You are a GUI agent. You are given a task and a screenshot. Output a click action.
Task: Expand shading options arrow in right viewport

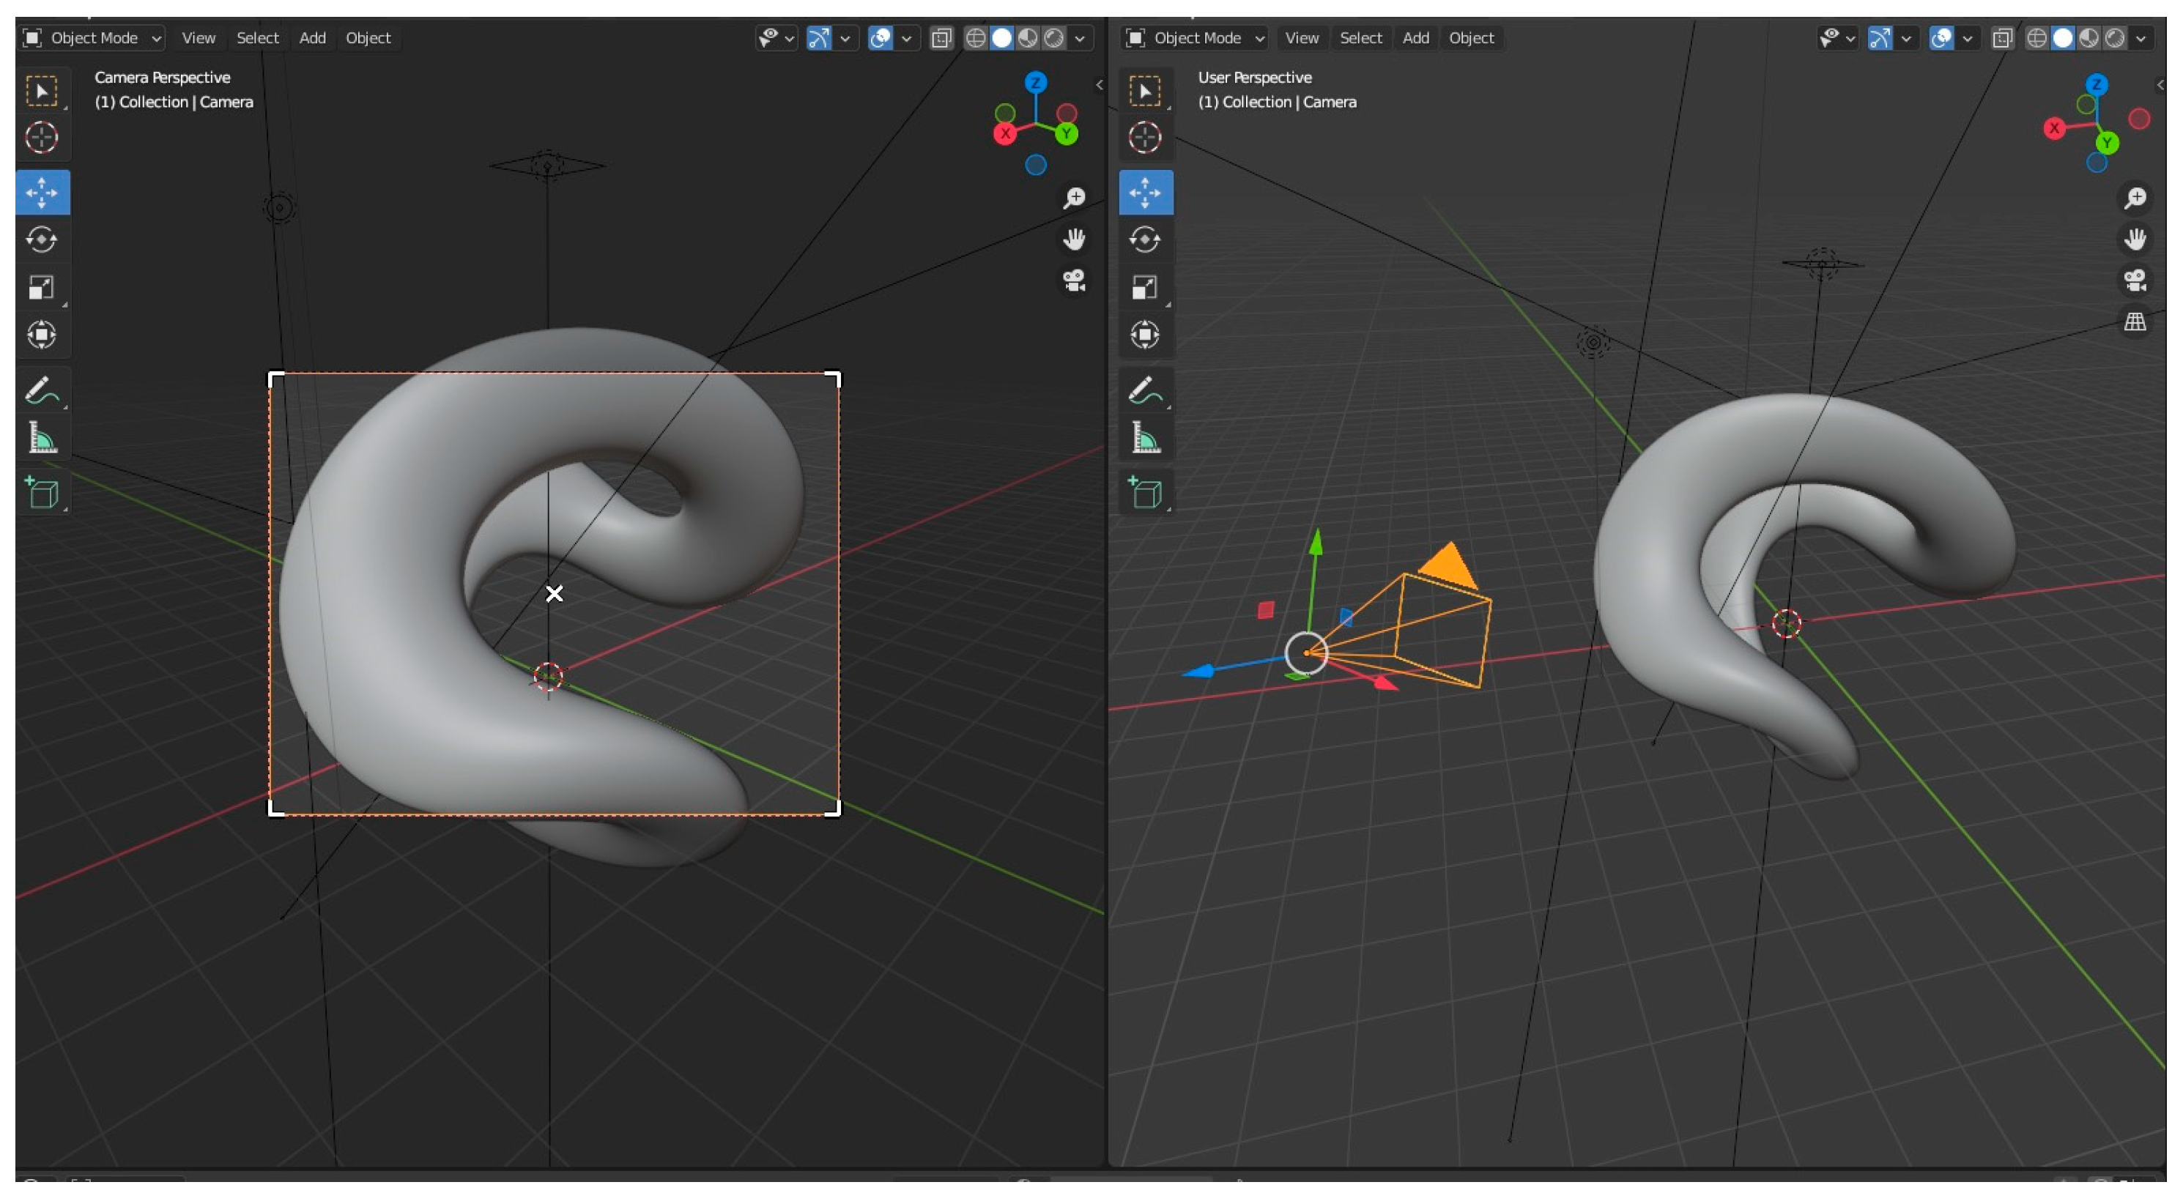[x=2141, y=38]
